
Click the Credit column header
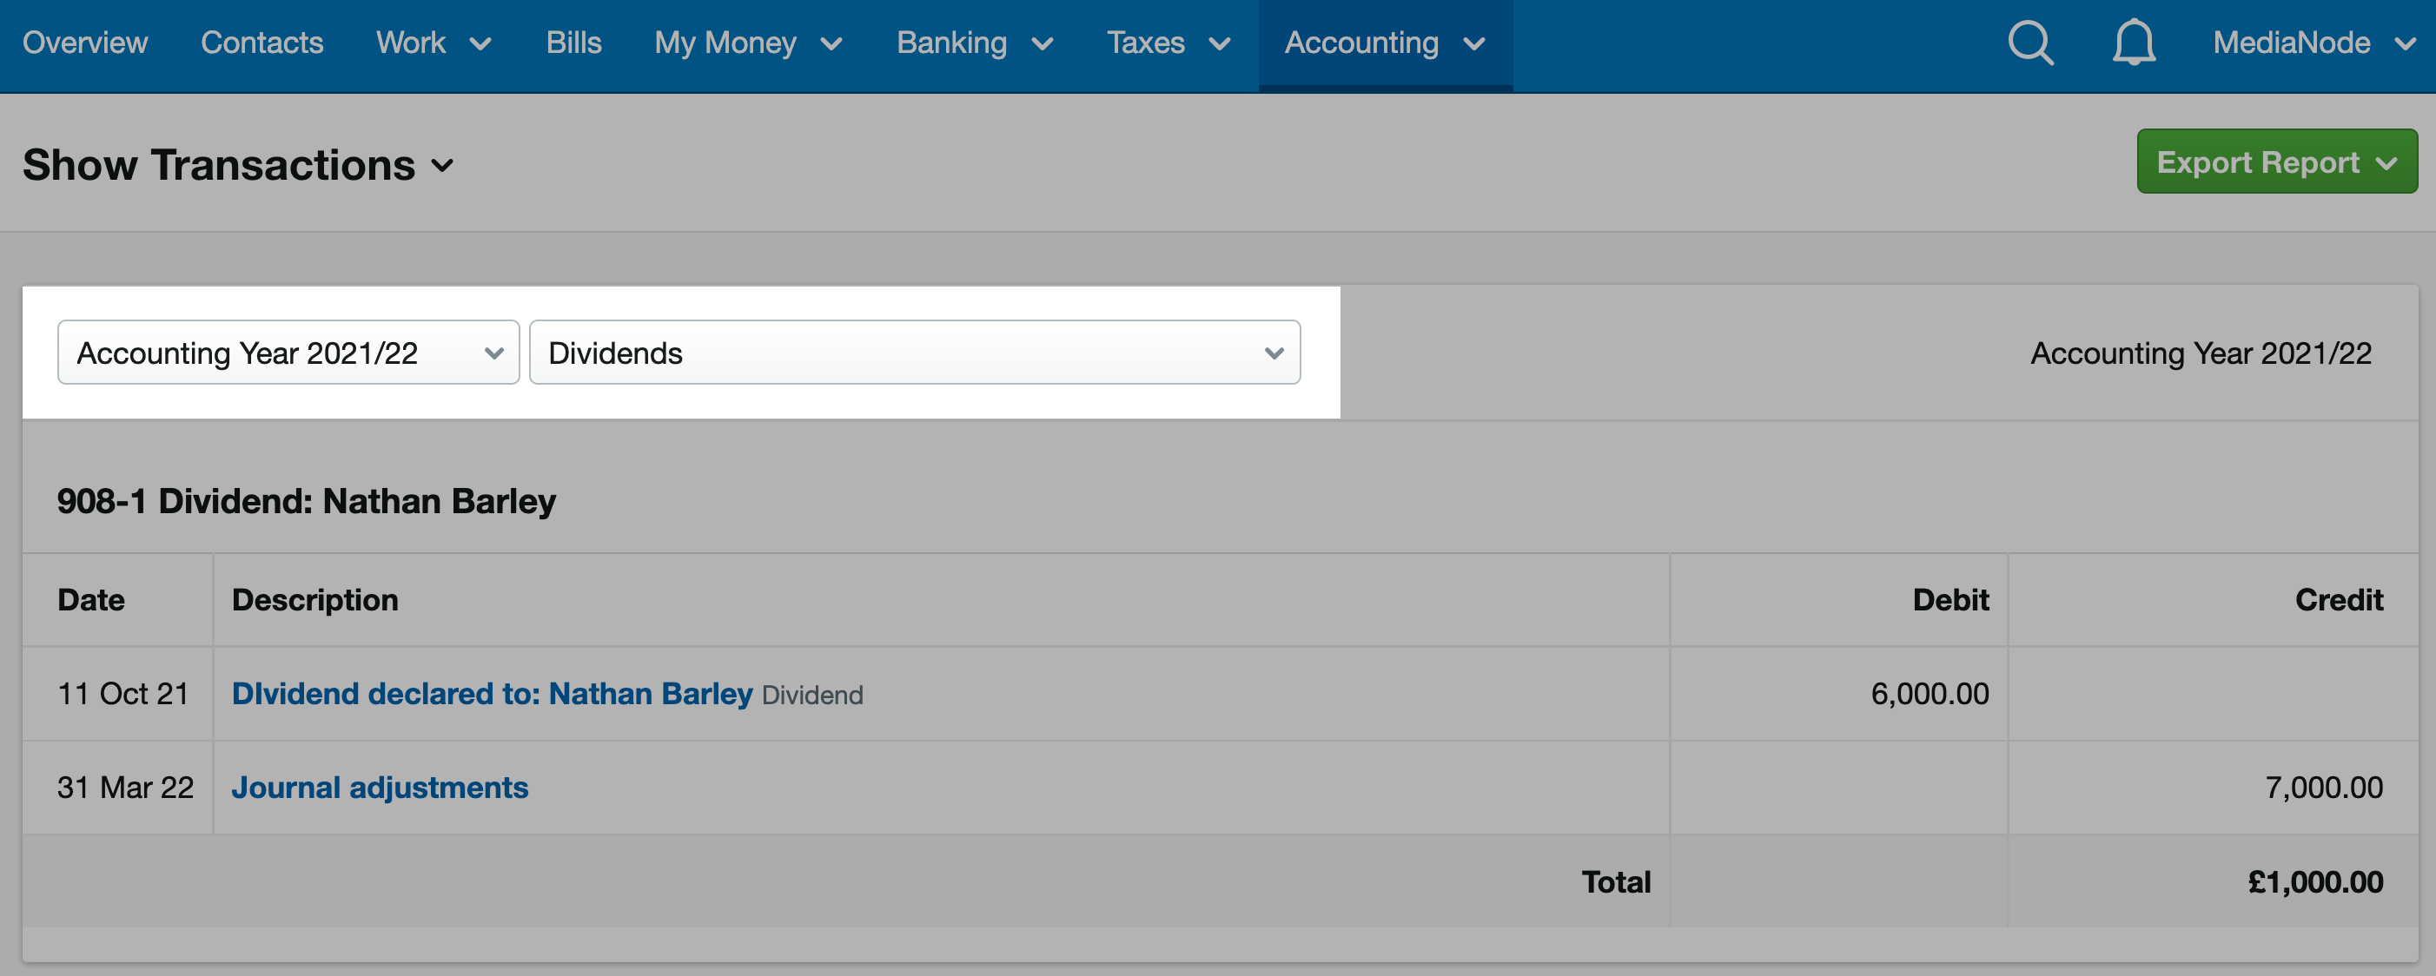2339,599
